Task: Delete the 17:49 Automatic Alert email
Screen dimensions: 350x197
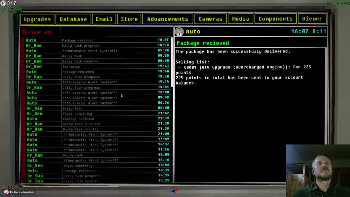Action: tap(23, 139)
